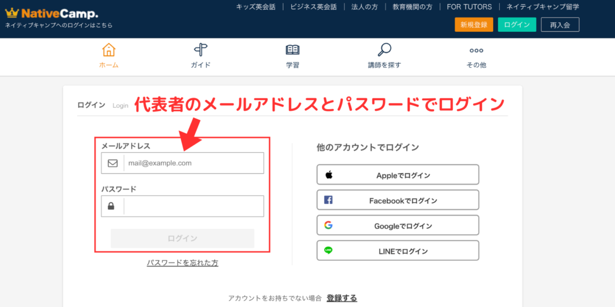Click the Facebook logo login icon
This screenshot has width=615, height=307.
(x=329, y=200)
